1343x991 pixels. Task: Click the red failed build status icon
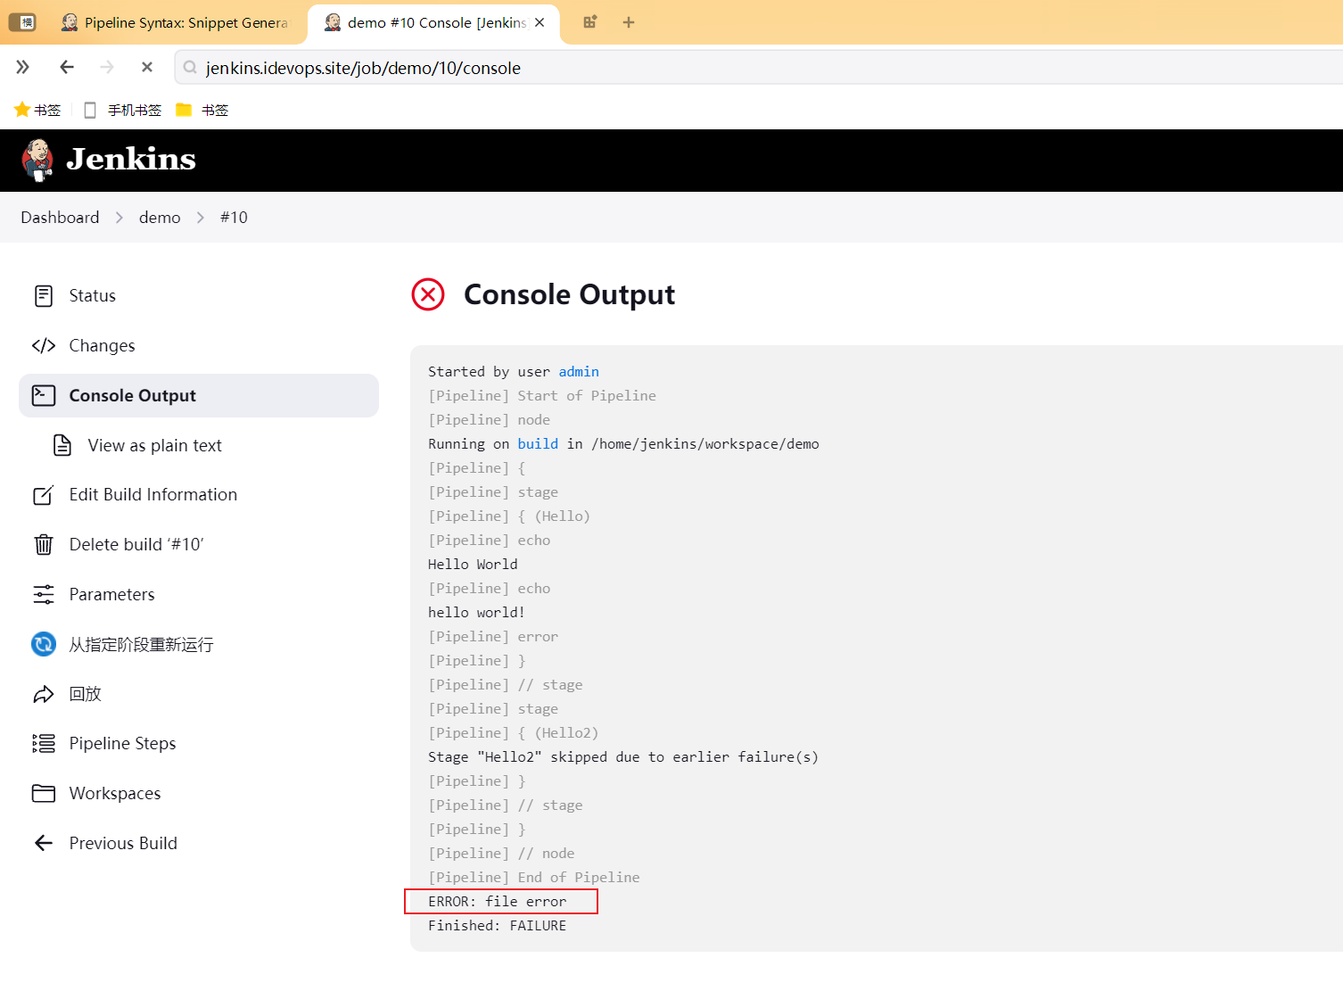tap(428, 294)
